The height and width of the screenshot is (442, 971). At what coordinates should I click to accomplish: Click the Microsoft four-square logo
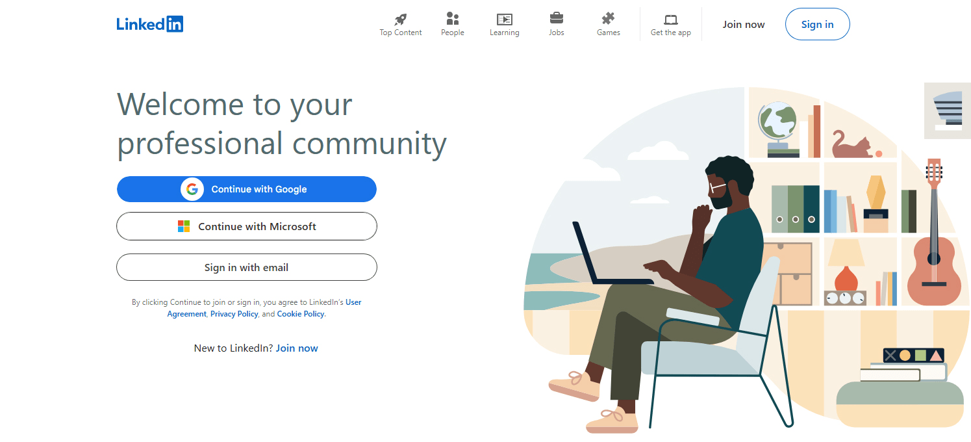(x=184, y=226)
